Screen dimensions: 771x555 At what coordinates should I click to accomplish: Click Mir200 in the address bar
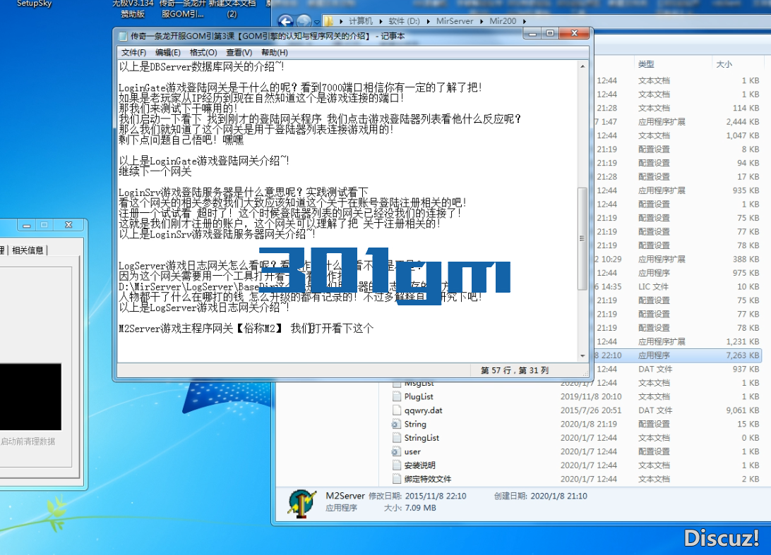[503, 21]
